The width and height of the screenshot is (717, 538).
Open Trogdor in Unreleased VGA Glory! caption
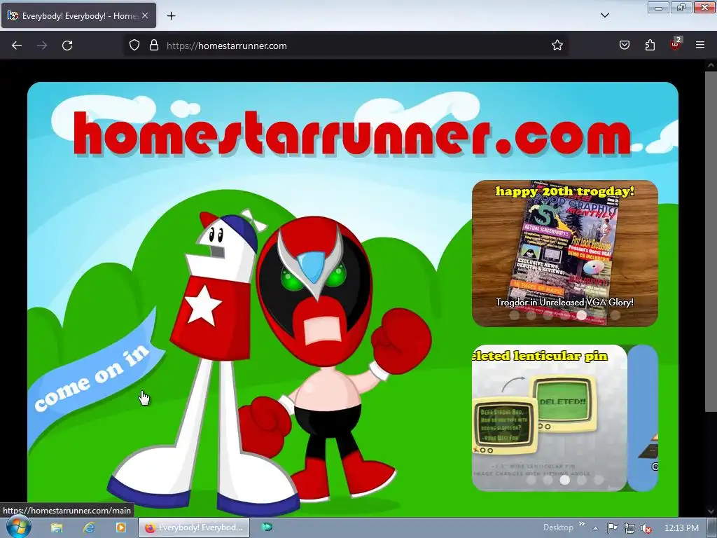(565, 302)
